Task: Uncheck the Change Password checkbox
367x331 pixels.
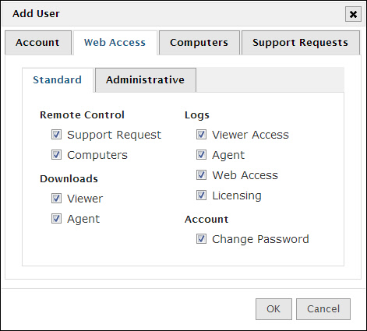Action: coord(201,239)
